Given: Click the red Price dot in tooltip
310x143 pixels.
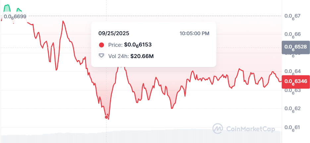Looking at the screenshot, I should click(102, 45).
